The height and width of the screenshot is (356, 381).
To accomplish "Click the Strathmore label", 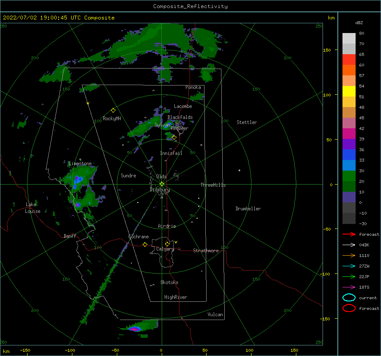I will [206, 251].
